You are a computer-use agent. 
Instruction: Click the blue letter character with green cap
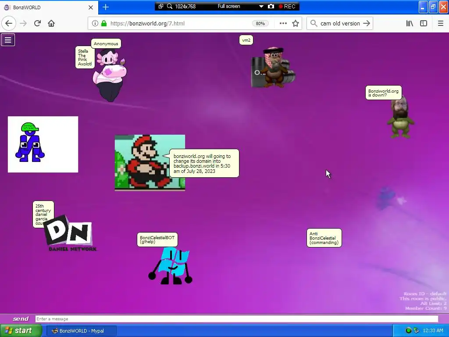[30, 142]
